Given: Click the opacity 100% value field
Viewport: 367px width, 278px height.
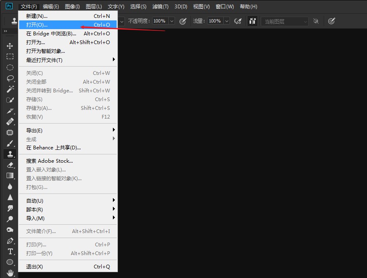Looking at the screenshot, I should (160, 21).
